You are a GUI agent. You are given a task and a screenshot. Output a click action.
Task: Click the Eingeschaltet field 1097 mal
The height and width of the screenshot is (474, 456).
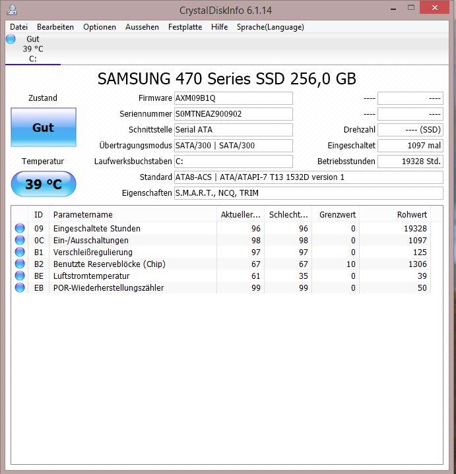point(410,146)
